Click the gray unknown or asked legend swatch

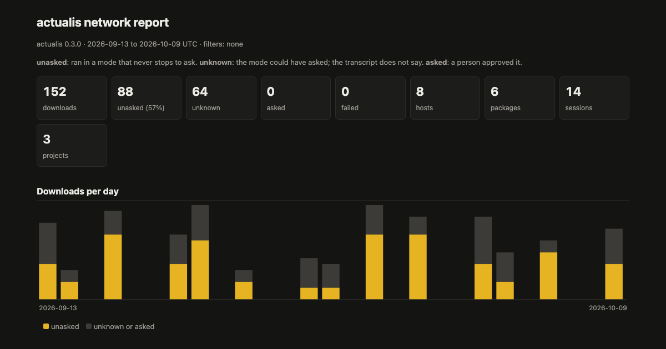[x=89, y=327]
